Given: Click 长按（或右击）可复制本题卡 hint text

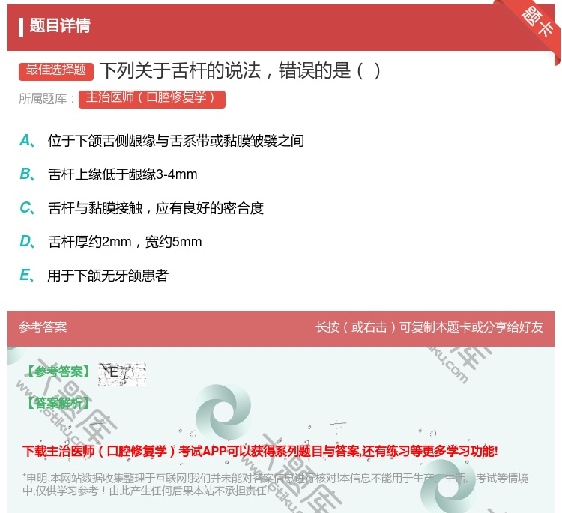Looking at the screenshot, I should (x=429, y=327).
